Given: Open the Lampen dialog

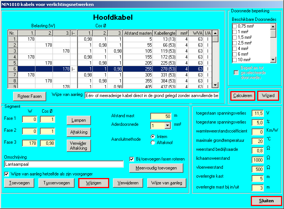Looking at the screenshot, I should click(79, 120).
